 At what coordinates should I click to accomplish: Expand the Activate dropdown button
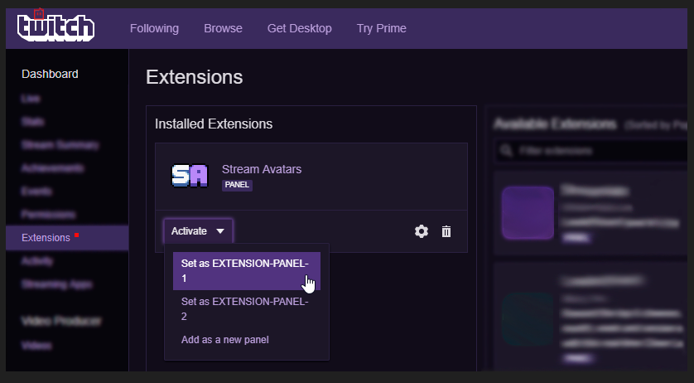click(x=198, y=231)
